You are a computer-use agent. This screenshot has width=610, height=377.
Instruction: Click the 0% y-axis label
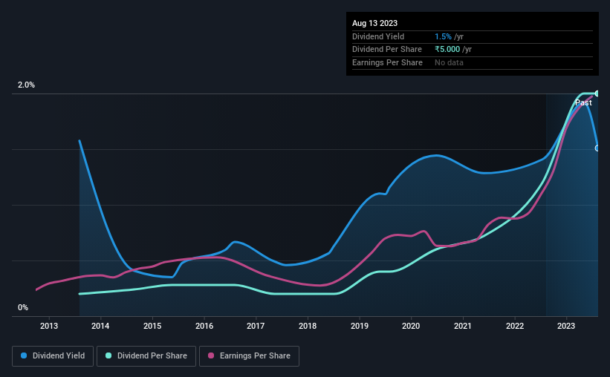[23, 307]
